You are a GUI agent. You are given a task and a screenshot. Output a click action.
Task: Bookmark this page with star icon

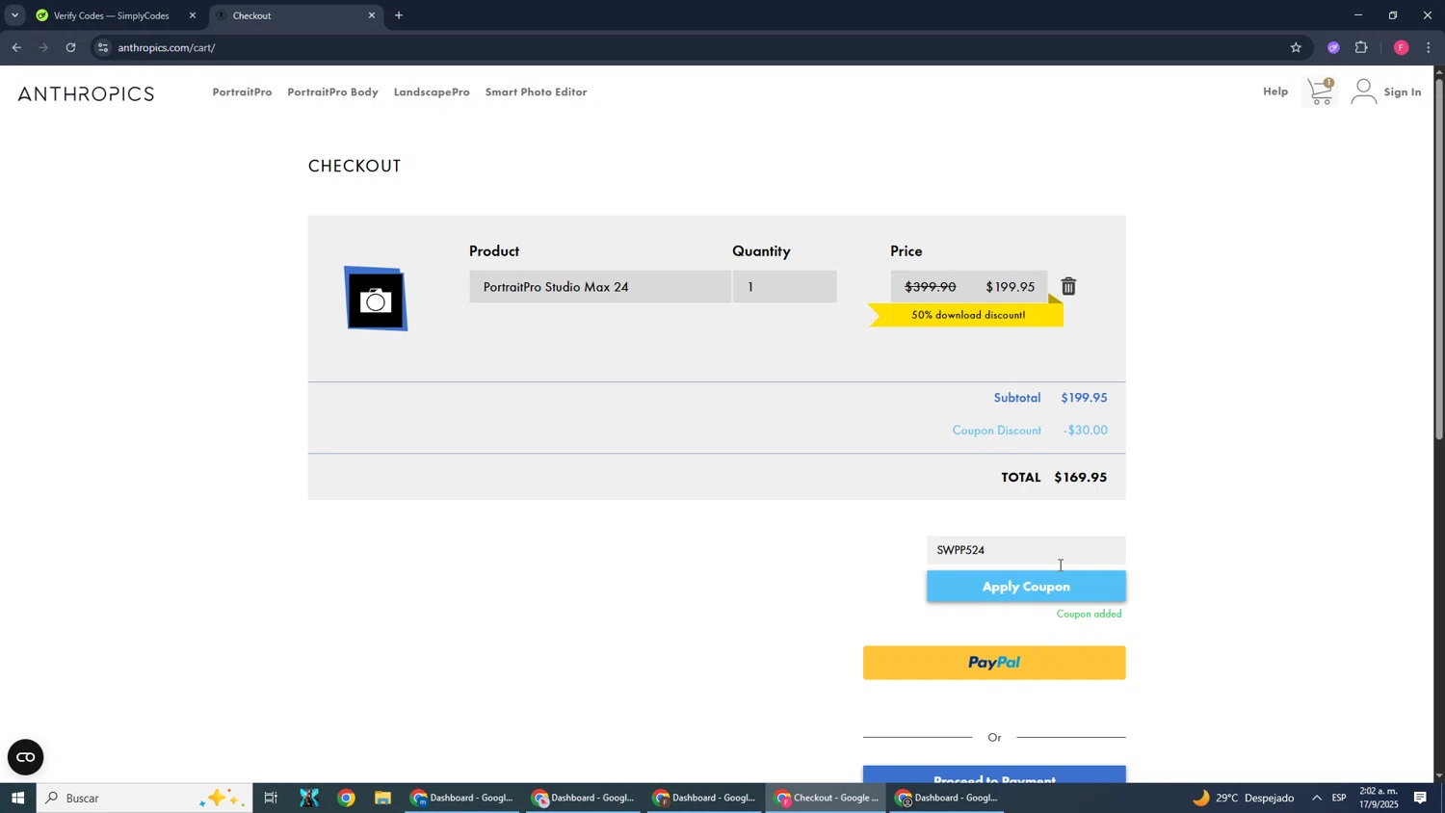(x=1296, y=47)
